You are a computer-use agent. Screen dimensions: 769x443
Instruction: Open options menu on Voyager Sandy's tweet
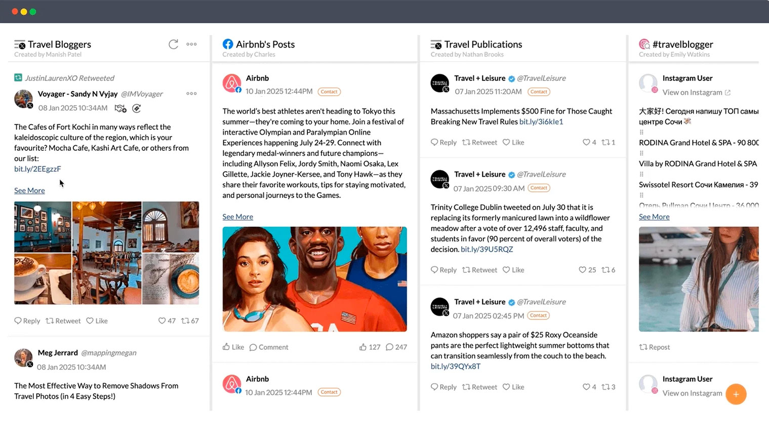pyautogui.click(x=191, y=94)
